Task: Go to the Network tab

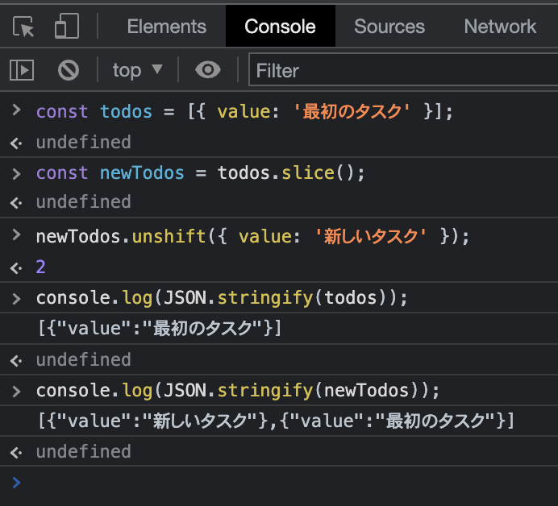Action: (500, 27)
